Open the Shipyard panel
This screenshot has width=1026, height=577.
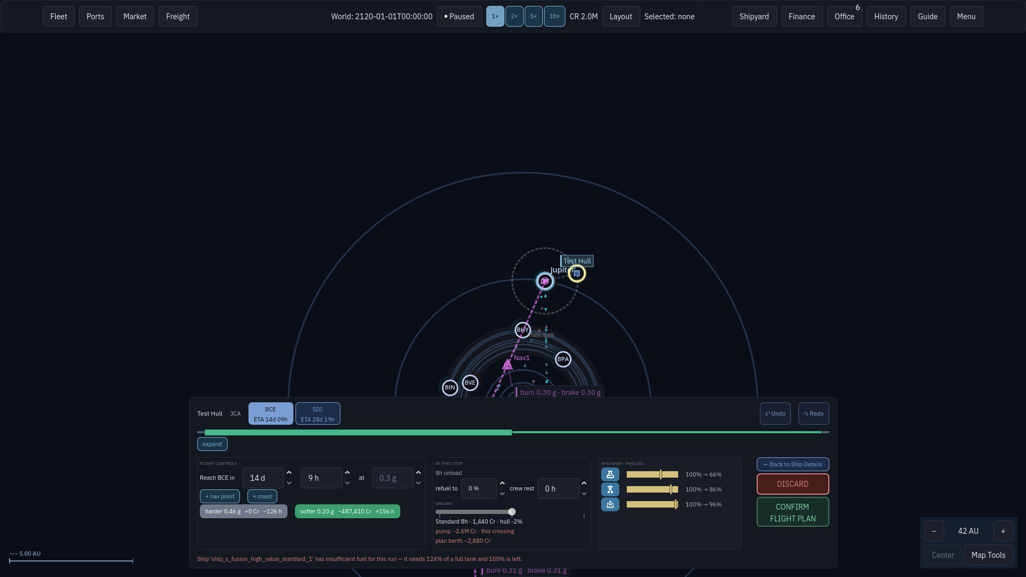[x=754, y=17]
